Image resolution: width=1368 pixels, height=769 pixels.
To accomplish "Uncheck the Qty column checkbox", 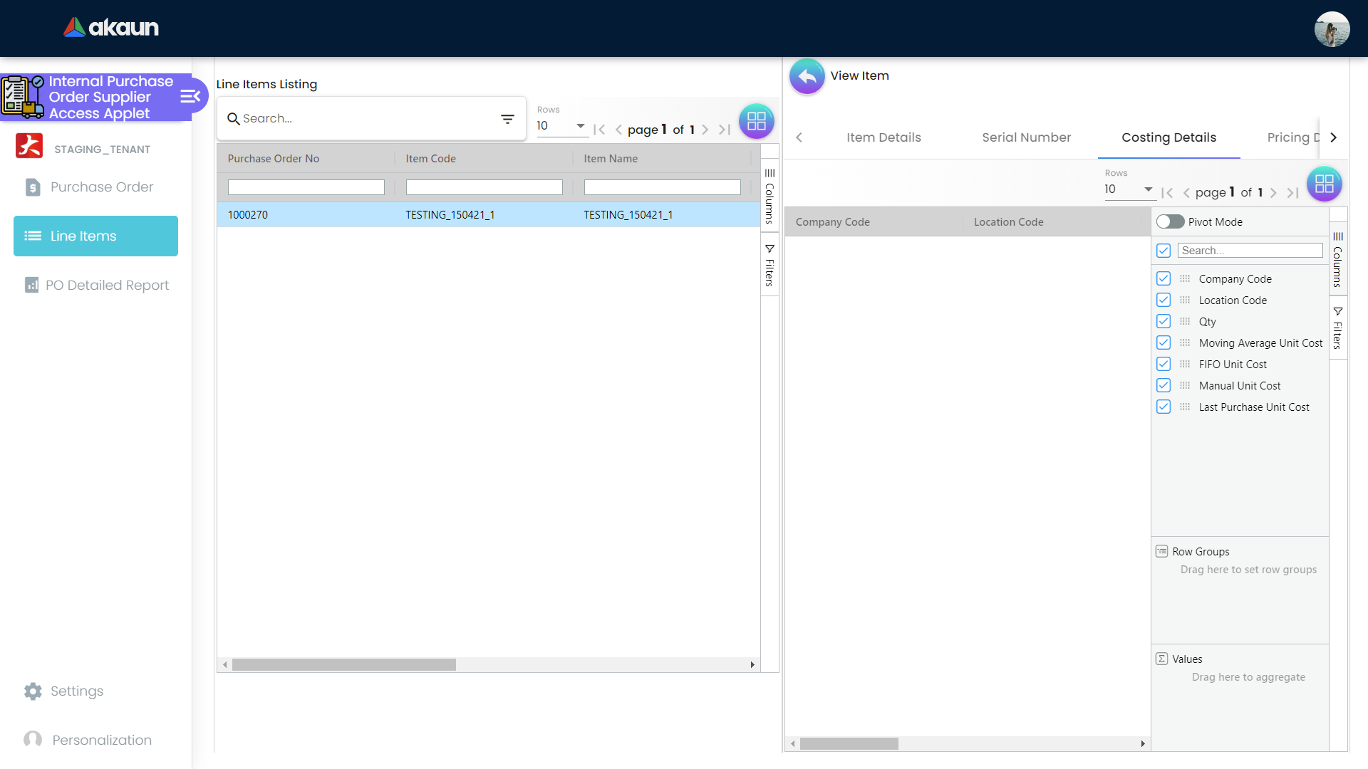I will click(1164, 322).
